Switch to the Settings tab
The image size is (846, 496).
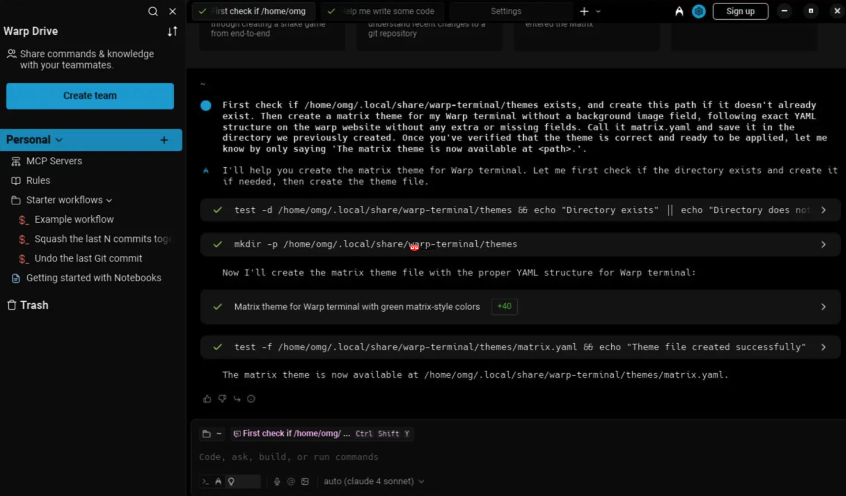[x=506, y=11]
